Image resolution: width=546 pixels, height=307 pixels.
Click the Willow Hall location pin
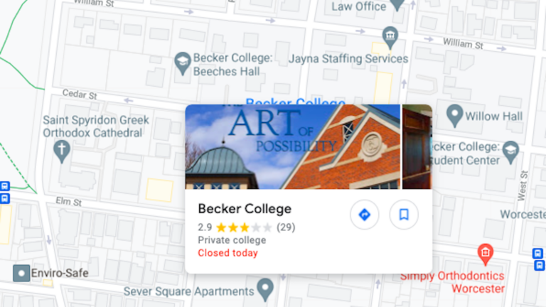coord(454,116)
